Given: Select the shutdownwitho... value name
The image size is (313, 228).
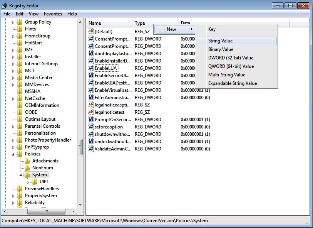Looking at the screenshot, I should click(x=112, y=134).
